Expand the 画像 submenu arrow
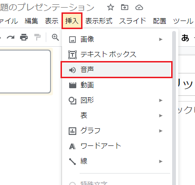The width and height of the screenshot is (195, 185). [x=161, y=39]
